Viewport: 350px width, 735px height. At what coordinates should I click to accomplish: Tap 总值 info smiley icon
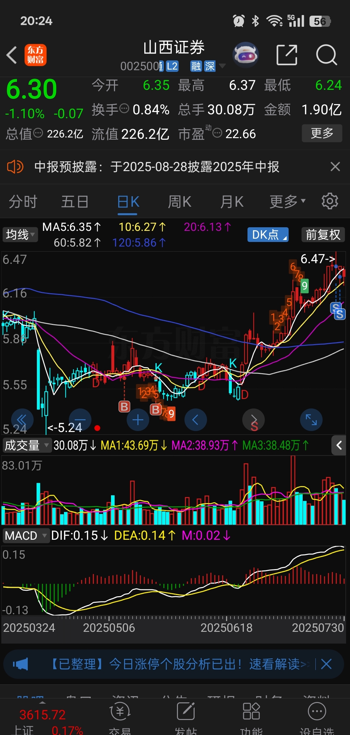click(x=38, y=133)
